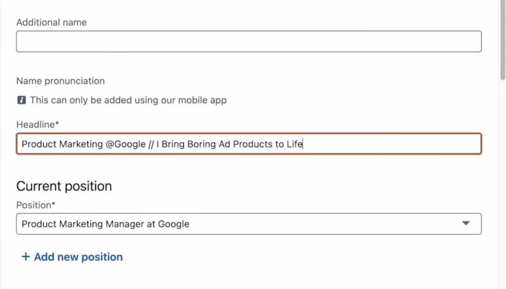Select the square info badge in Name pronunciation section
The width and height of the screenshot is (506, 289).
(x=21, y=100)
